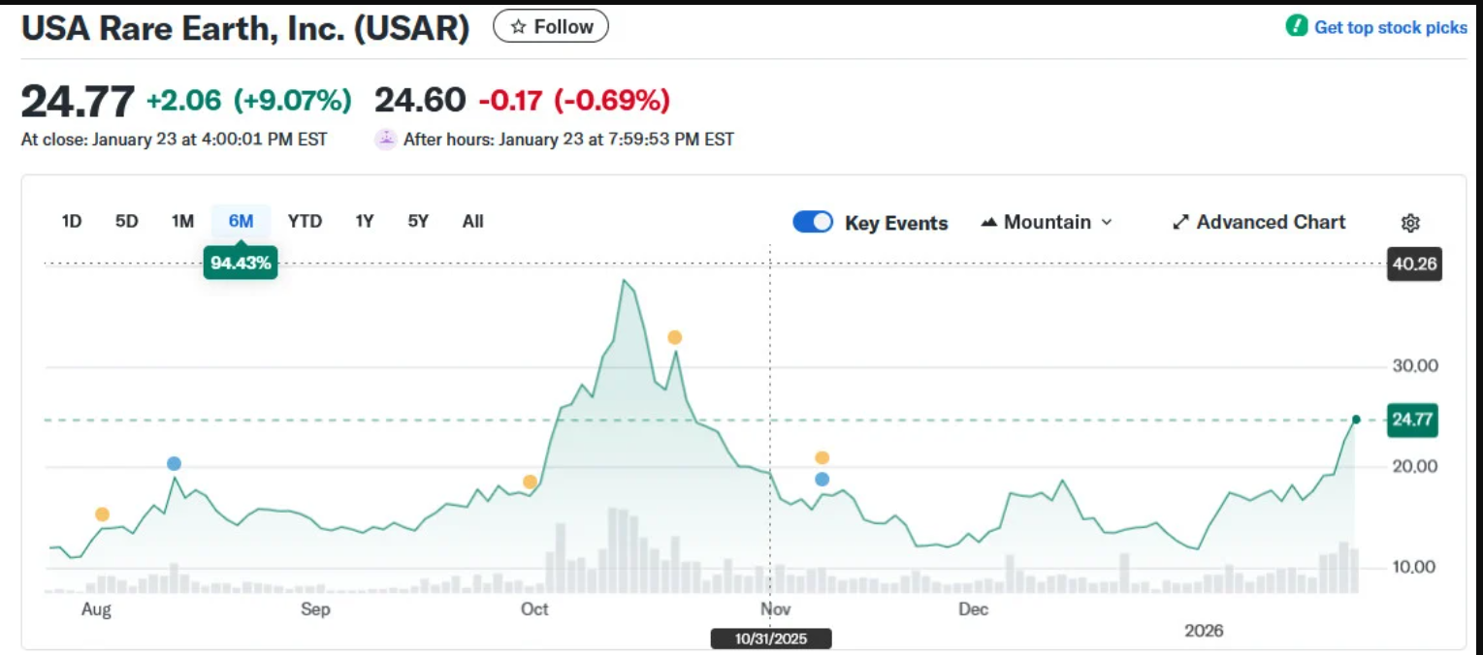Select the 1M time range
The width and height of the screenshot is (1483, 655).
coord(182,221)
